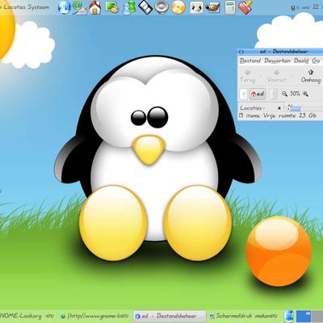Open the email client launcher
Viewport: 323px width, 323px height.
click(x=80, y=7)
